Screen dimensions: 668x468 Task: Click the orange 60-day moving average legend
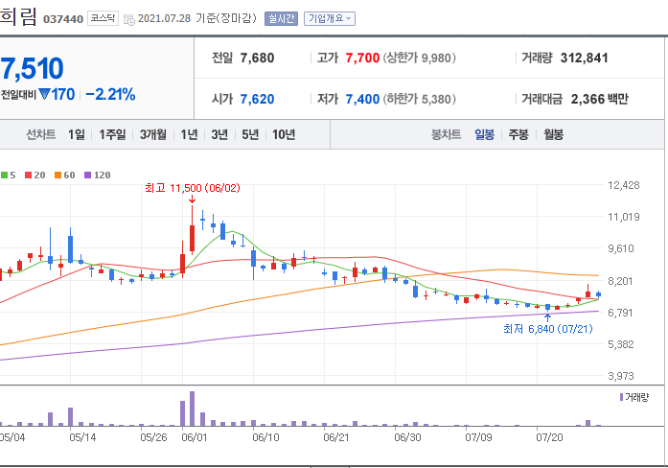(65, 175)
